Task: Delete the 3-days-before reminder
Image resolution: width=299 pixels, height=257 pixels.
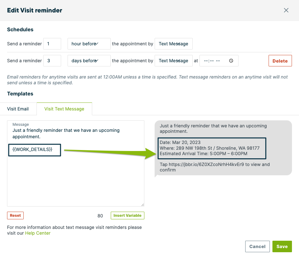Action: click(280, 61)
